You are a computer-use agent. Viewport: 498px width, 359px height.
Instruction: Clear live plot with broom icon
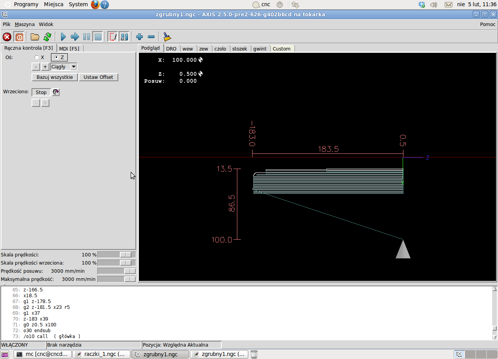167,37
